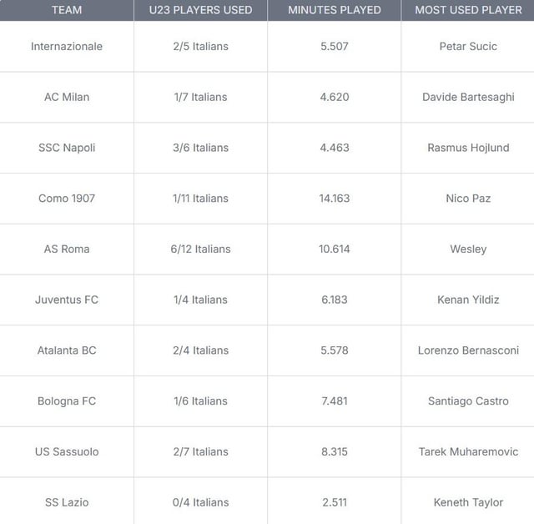Select the 6/12 Italians cell
534x524 pixels.
tap(200, 249)
